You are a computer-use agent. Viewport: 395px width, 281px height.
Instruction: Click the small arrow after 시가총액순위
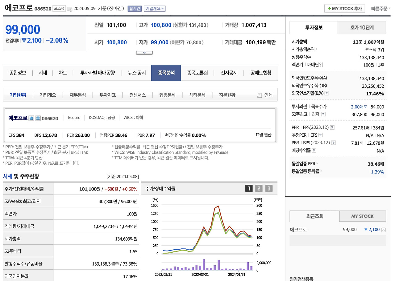(x=317, y=49)
